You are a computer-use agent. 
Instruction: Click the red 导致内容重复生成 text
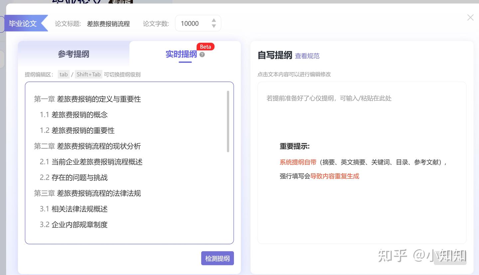(335, 176)
